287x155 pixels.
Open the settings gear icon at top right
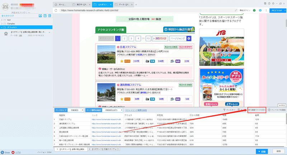point(273,4)
